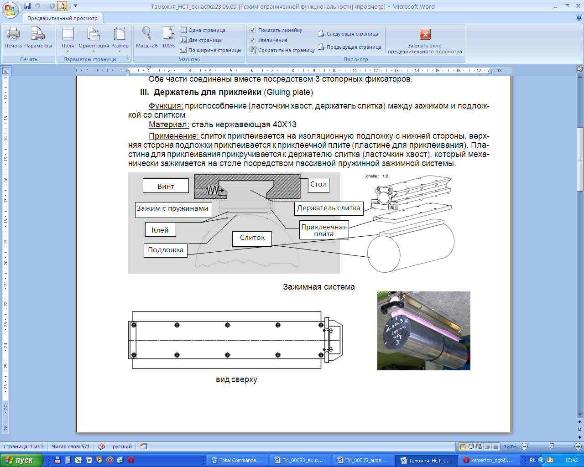The height and width of the screenshot is (467, 584).
Task: Open print Параметры options
Action: coord(38,38)
